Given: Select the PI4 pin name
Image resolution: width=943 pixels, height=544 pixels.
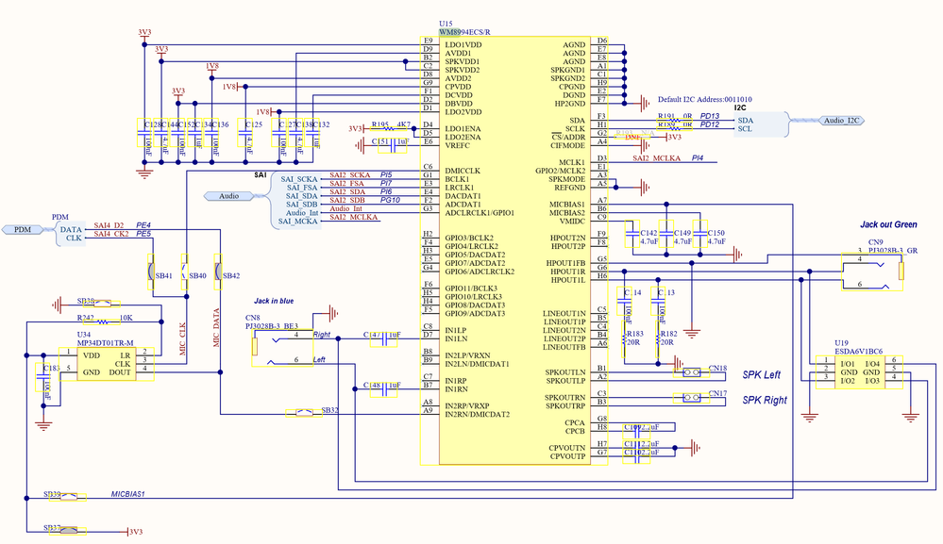Looking at the screenshot, I should tap(697, 157).
